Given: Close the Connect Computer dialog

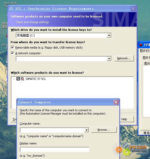Looking at the screenshot, I should [116, 102].
